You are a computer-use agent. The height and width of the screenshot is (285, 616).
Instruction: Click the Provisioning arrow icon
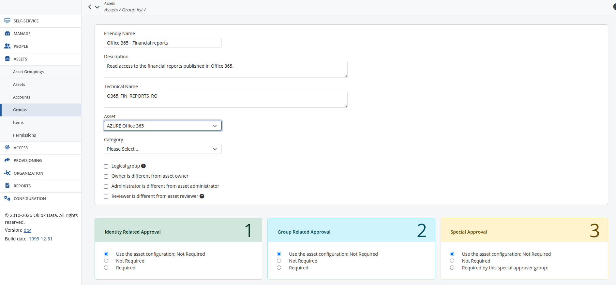(7, 160)
